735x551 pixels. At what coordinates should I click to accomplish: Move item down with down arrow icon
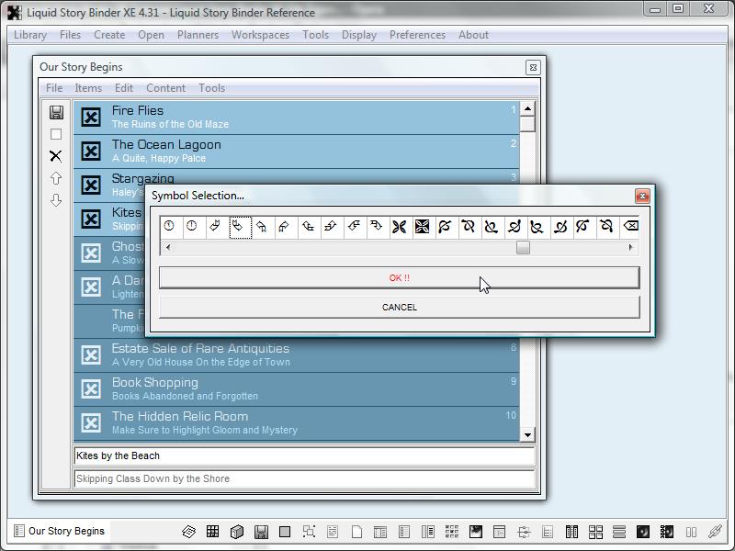(x=56, y=200)
